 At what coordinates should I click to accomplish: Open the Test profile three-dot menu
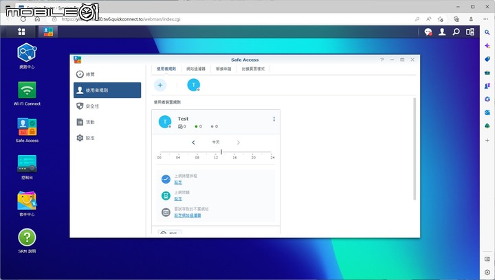274,119
